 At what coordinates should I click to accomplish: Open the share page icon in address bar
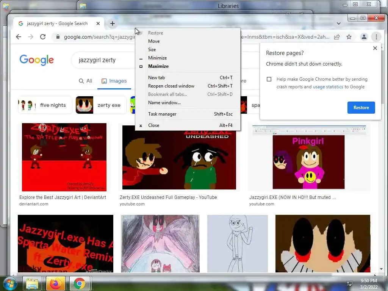tap(337, 37)
